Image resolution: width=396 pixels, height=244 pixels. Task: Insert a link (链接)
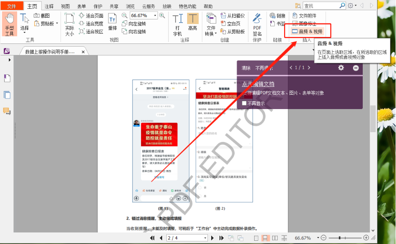277,16
